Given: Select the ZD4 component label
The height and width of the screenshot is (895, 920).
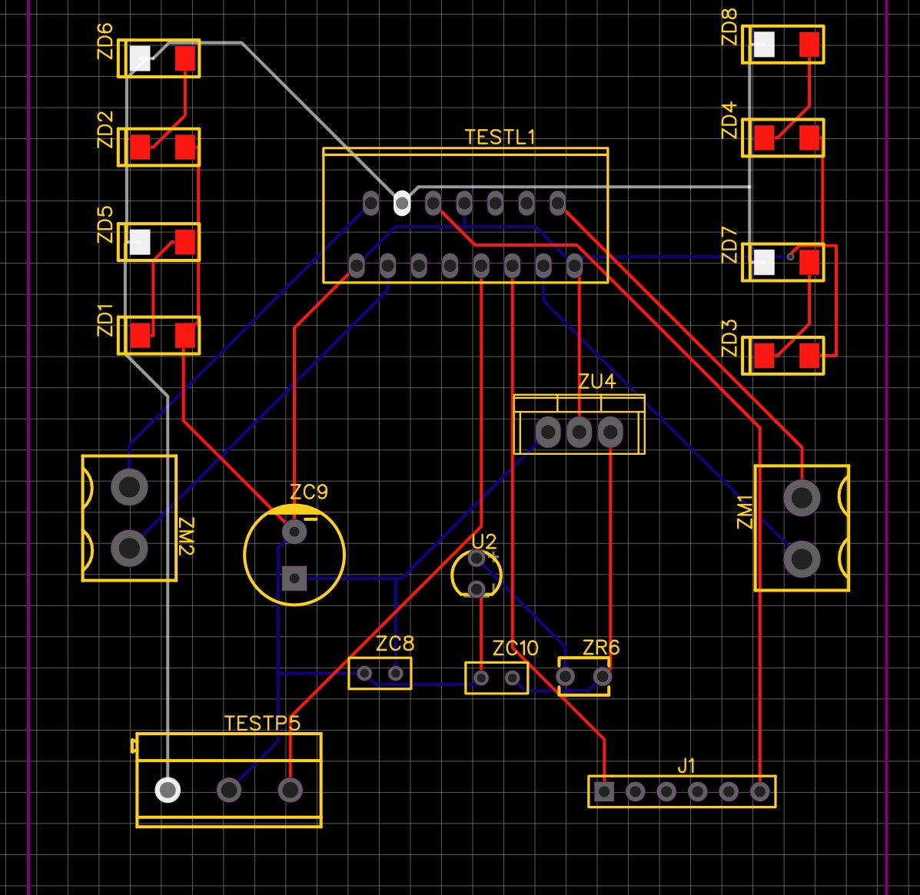Looking at the screenshot, I should click(x=729, y=121).
